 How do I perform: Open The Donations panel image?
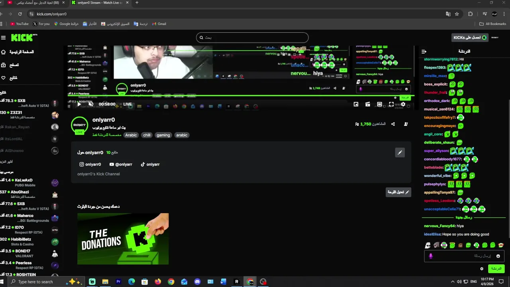tap(123, 238)
